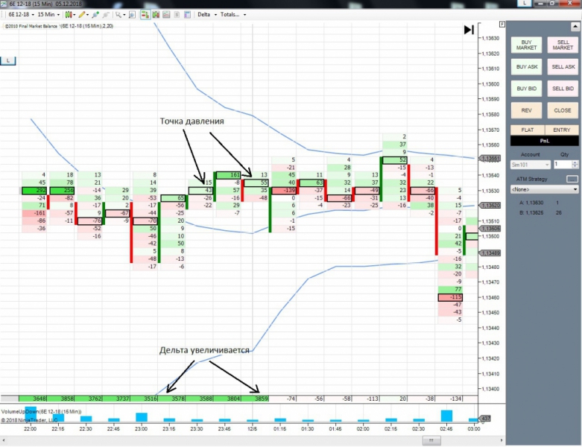
Task: Open the chart style candlestick icon
Action: (69, 14)
